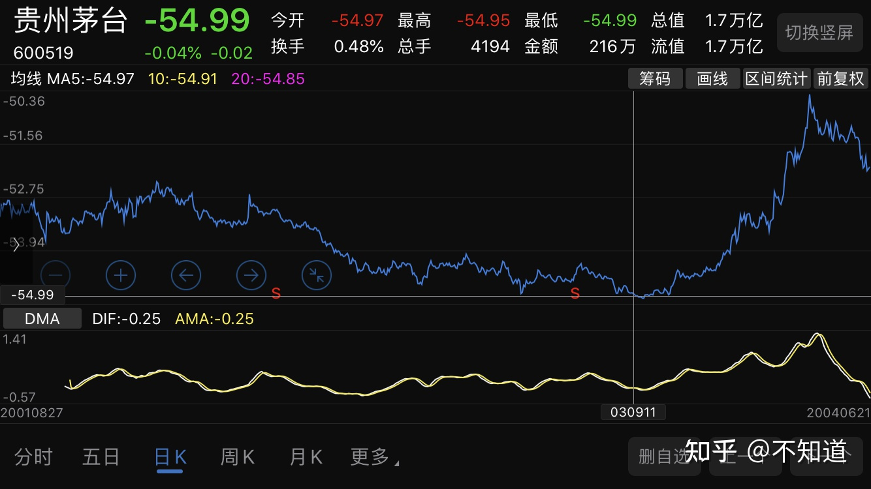The width and height of the screenshot is (871, 489).
Task: Tap the large -54.99 current price
Action: click(197, 21)
